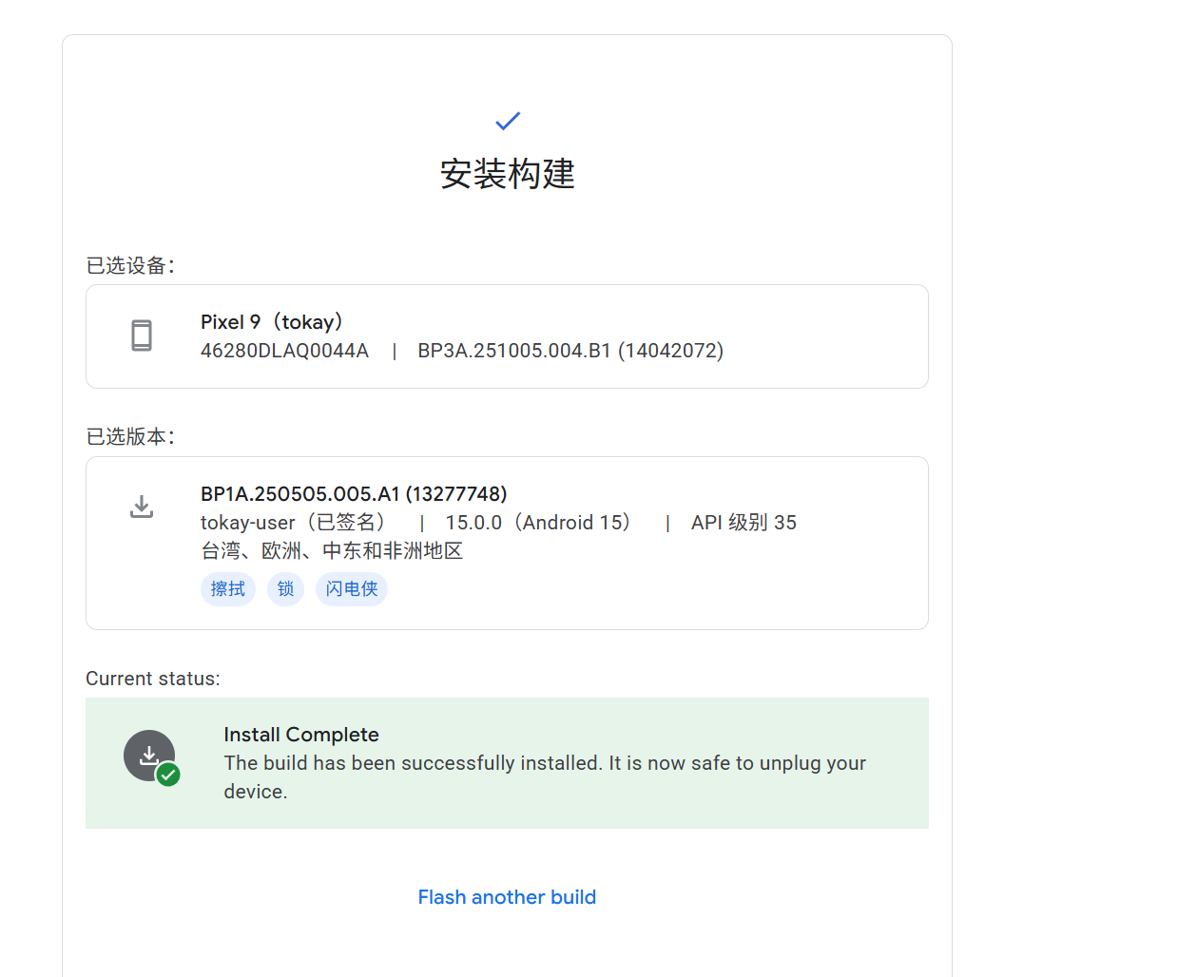Click the tokay-user（已签名）text

[x=293, y=523]
